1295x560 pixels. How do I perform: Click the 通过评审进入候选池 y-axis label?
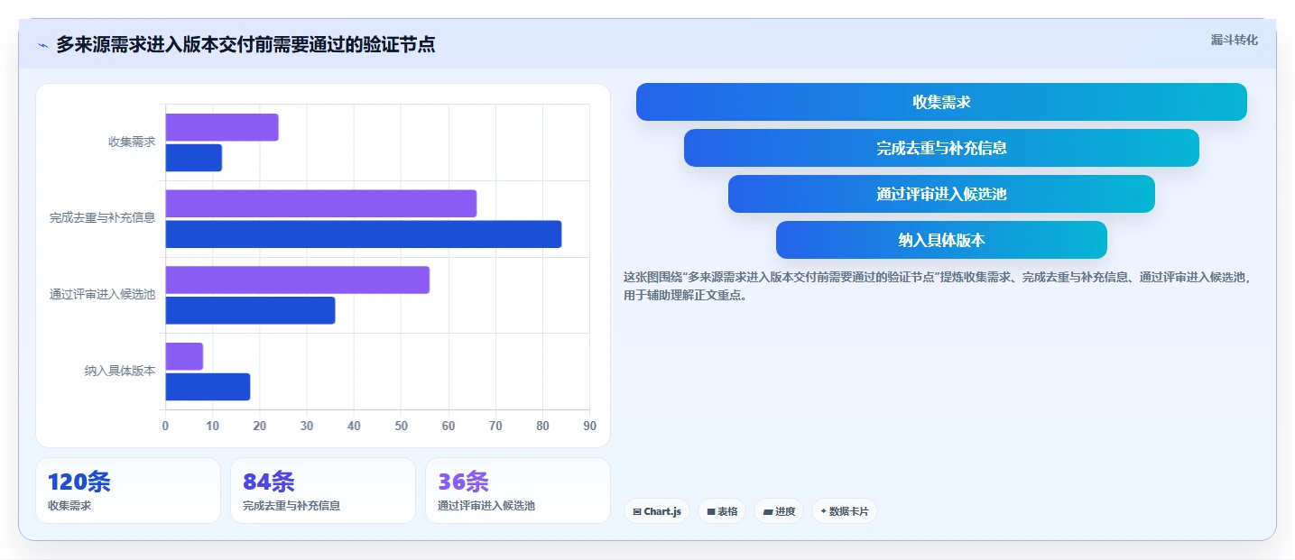tap(103, 294)
